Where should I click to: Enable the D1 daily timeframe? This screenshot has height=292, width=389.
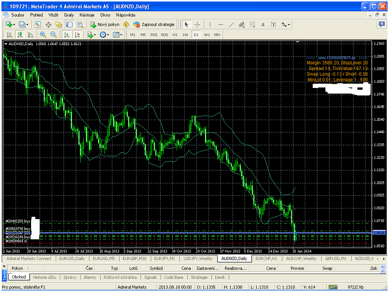click(x=196, y=34)
